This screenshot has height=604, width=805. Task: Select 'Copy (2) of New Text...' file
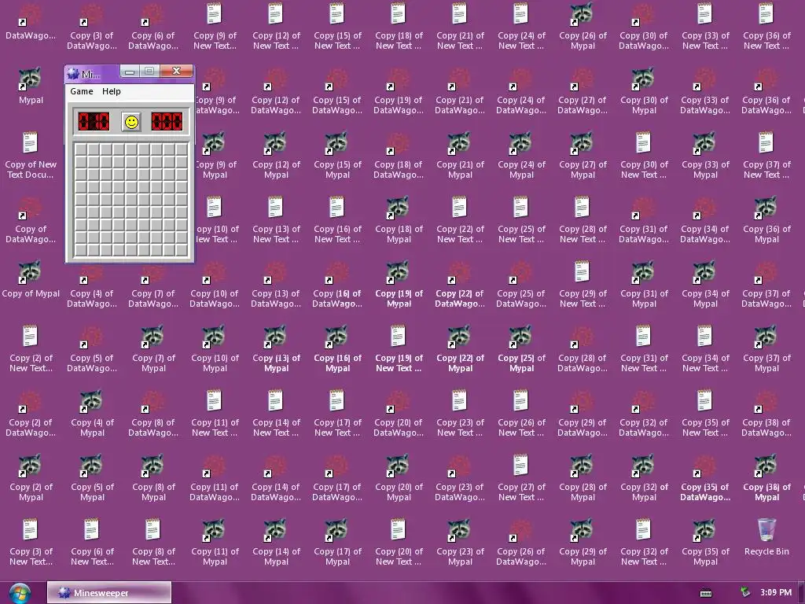(31, 349)
